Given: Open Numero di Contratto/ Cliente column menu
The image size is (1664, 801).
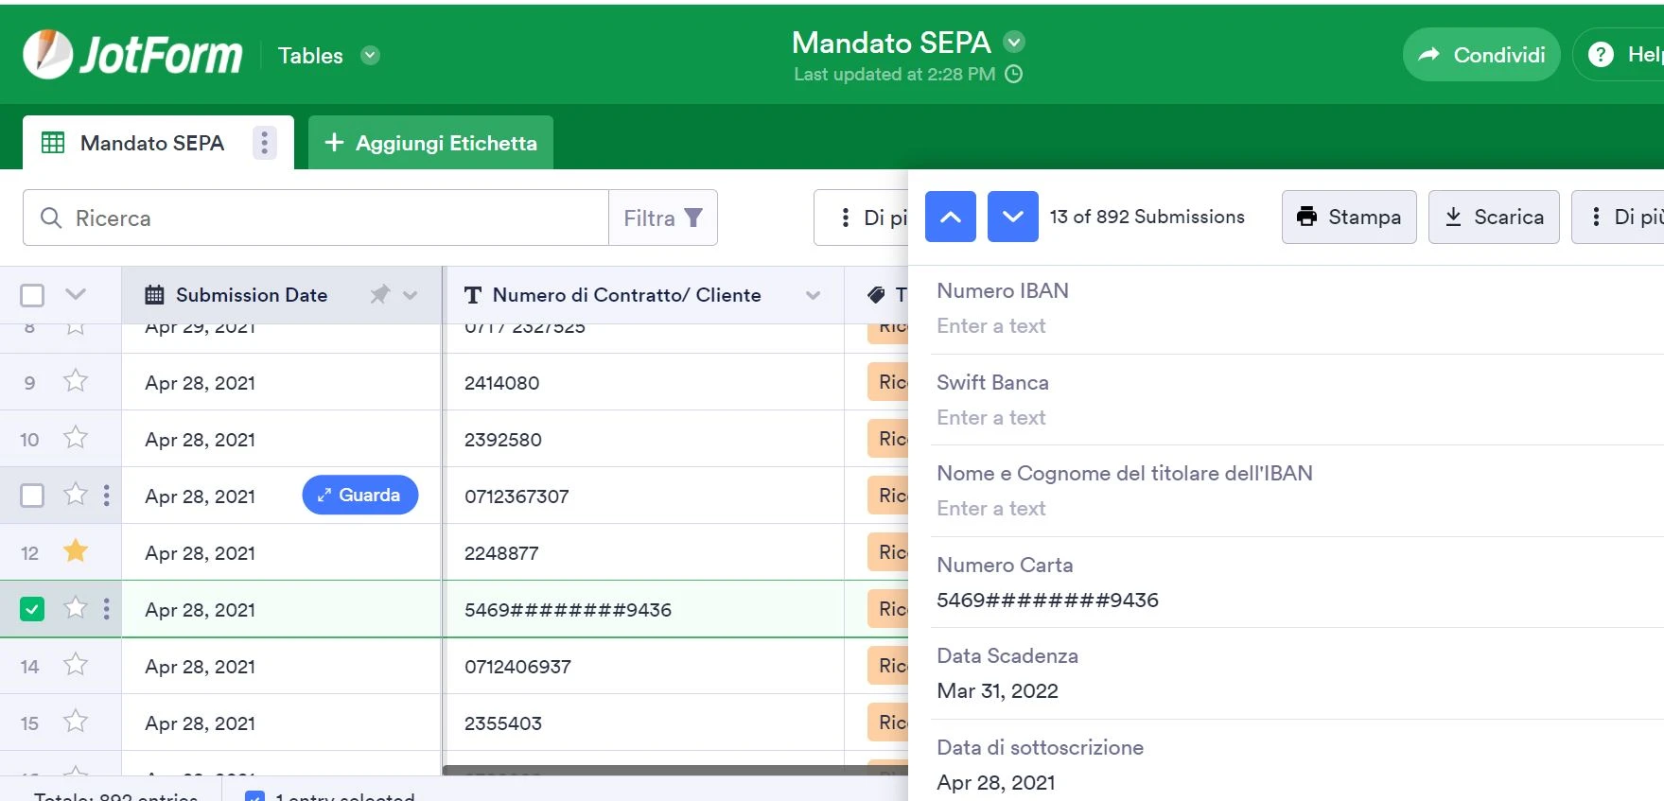Looking at the screenshot, I should 813,295.
